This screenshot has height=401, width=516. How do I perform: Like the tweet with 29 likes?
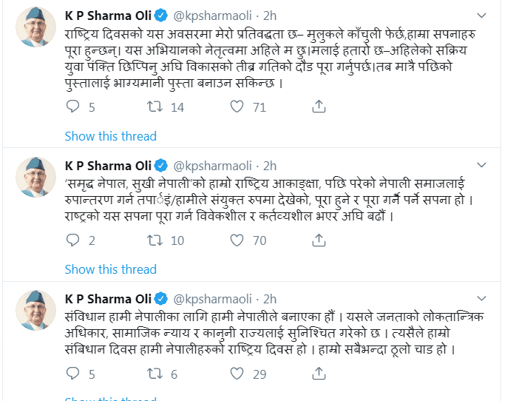(237, 374)
